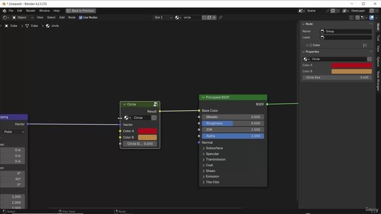This screenshot has height=214, width=381.
Task: Switch to the Node Wrangler sidebar tab
Action: point(378,81)
